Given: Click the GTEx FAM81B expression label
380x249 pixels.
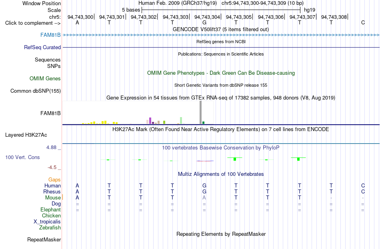Looking at the screenshot, I should coord(50,113).
